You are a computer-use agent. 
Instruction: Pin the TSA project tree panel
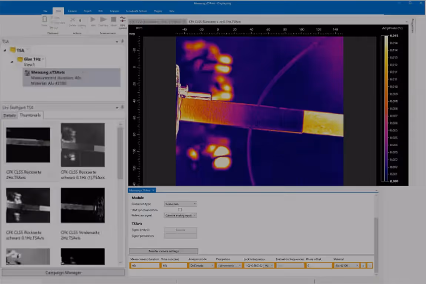click(x=123, y=41)
